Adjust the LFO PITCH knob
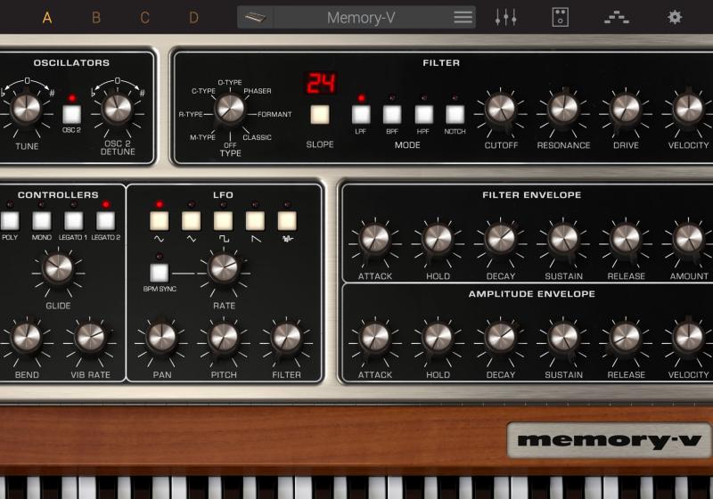The width and height of the screenshot is (713, 499). point(224,337)
